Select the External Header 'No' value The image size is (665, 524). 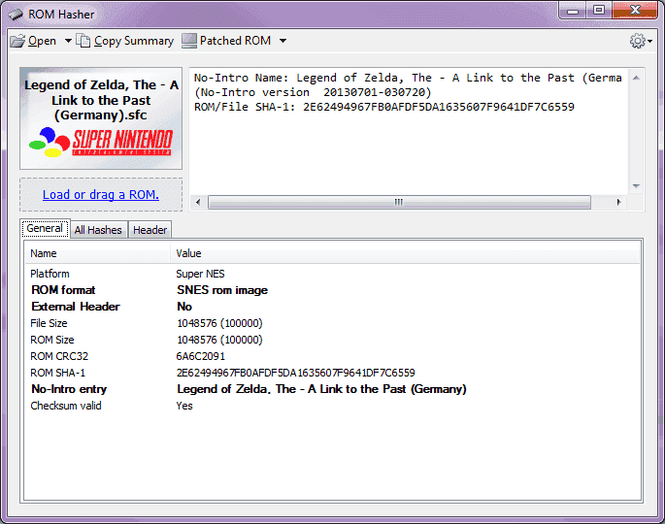(x=184, y=307)
